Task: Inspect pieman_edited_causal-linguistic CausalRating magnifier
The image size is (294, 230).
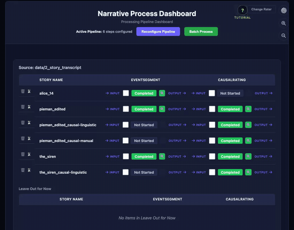Action: point(248,125)
